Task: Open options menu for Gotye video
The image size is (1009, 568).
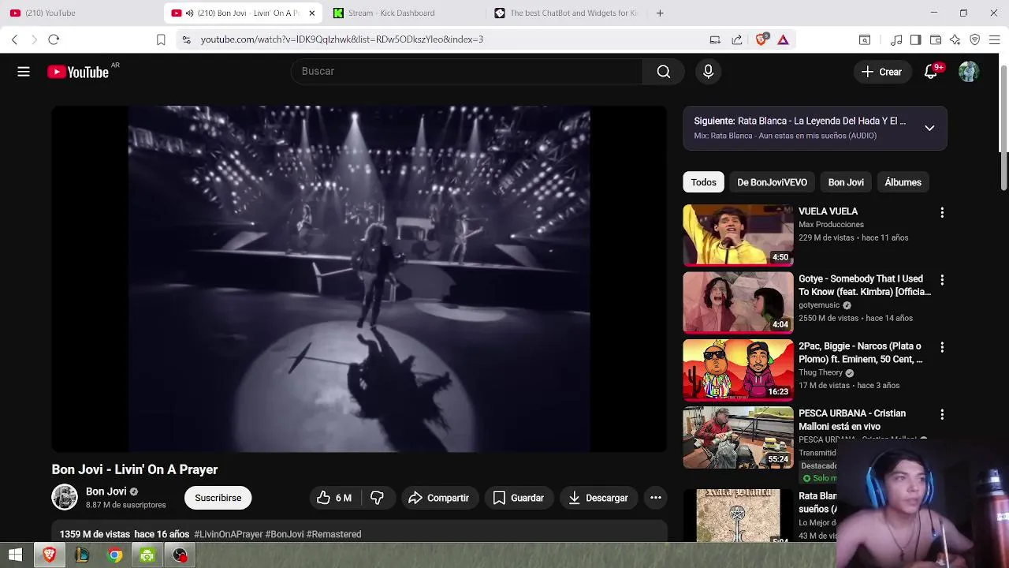Action: (x=941, y=280)
